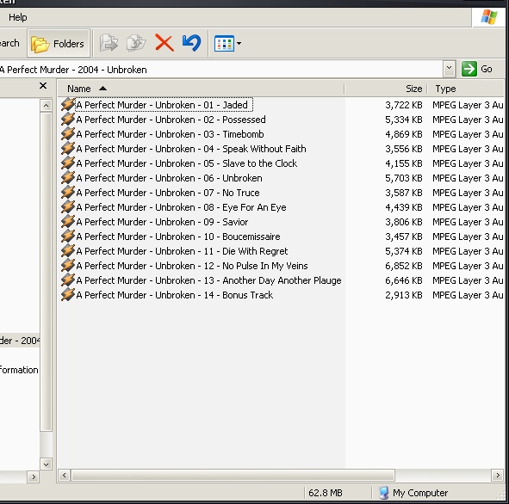509x504 pixels.
Task: Select file name '12 - No Pulse In My Veins'
Action: [x=192, y=266]
